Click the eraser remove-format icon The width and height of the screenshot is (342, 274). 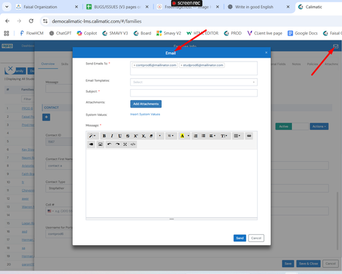coord(151,136)
